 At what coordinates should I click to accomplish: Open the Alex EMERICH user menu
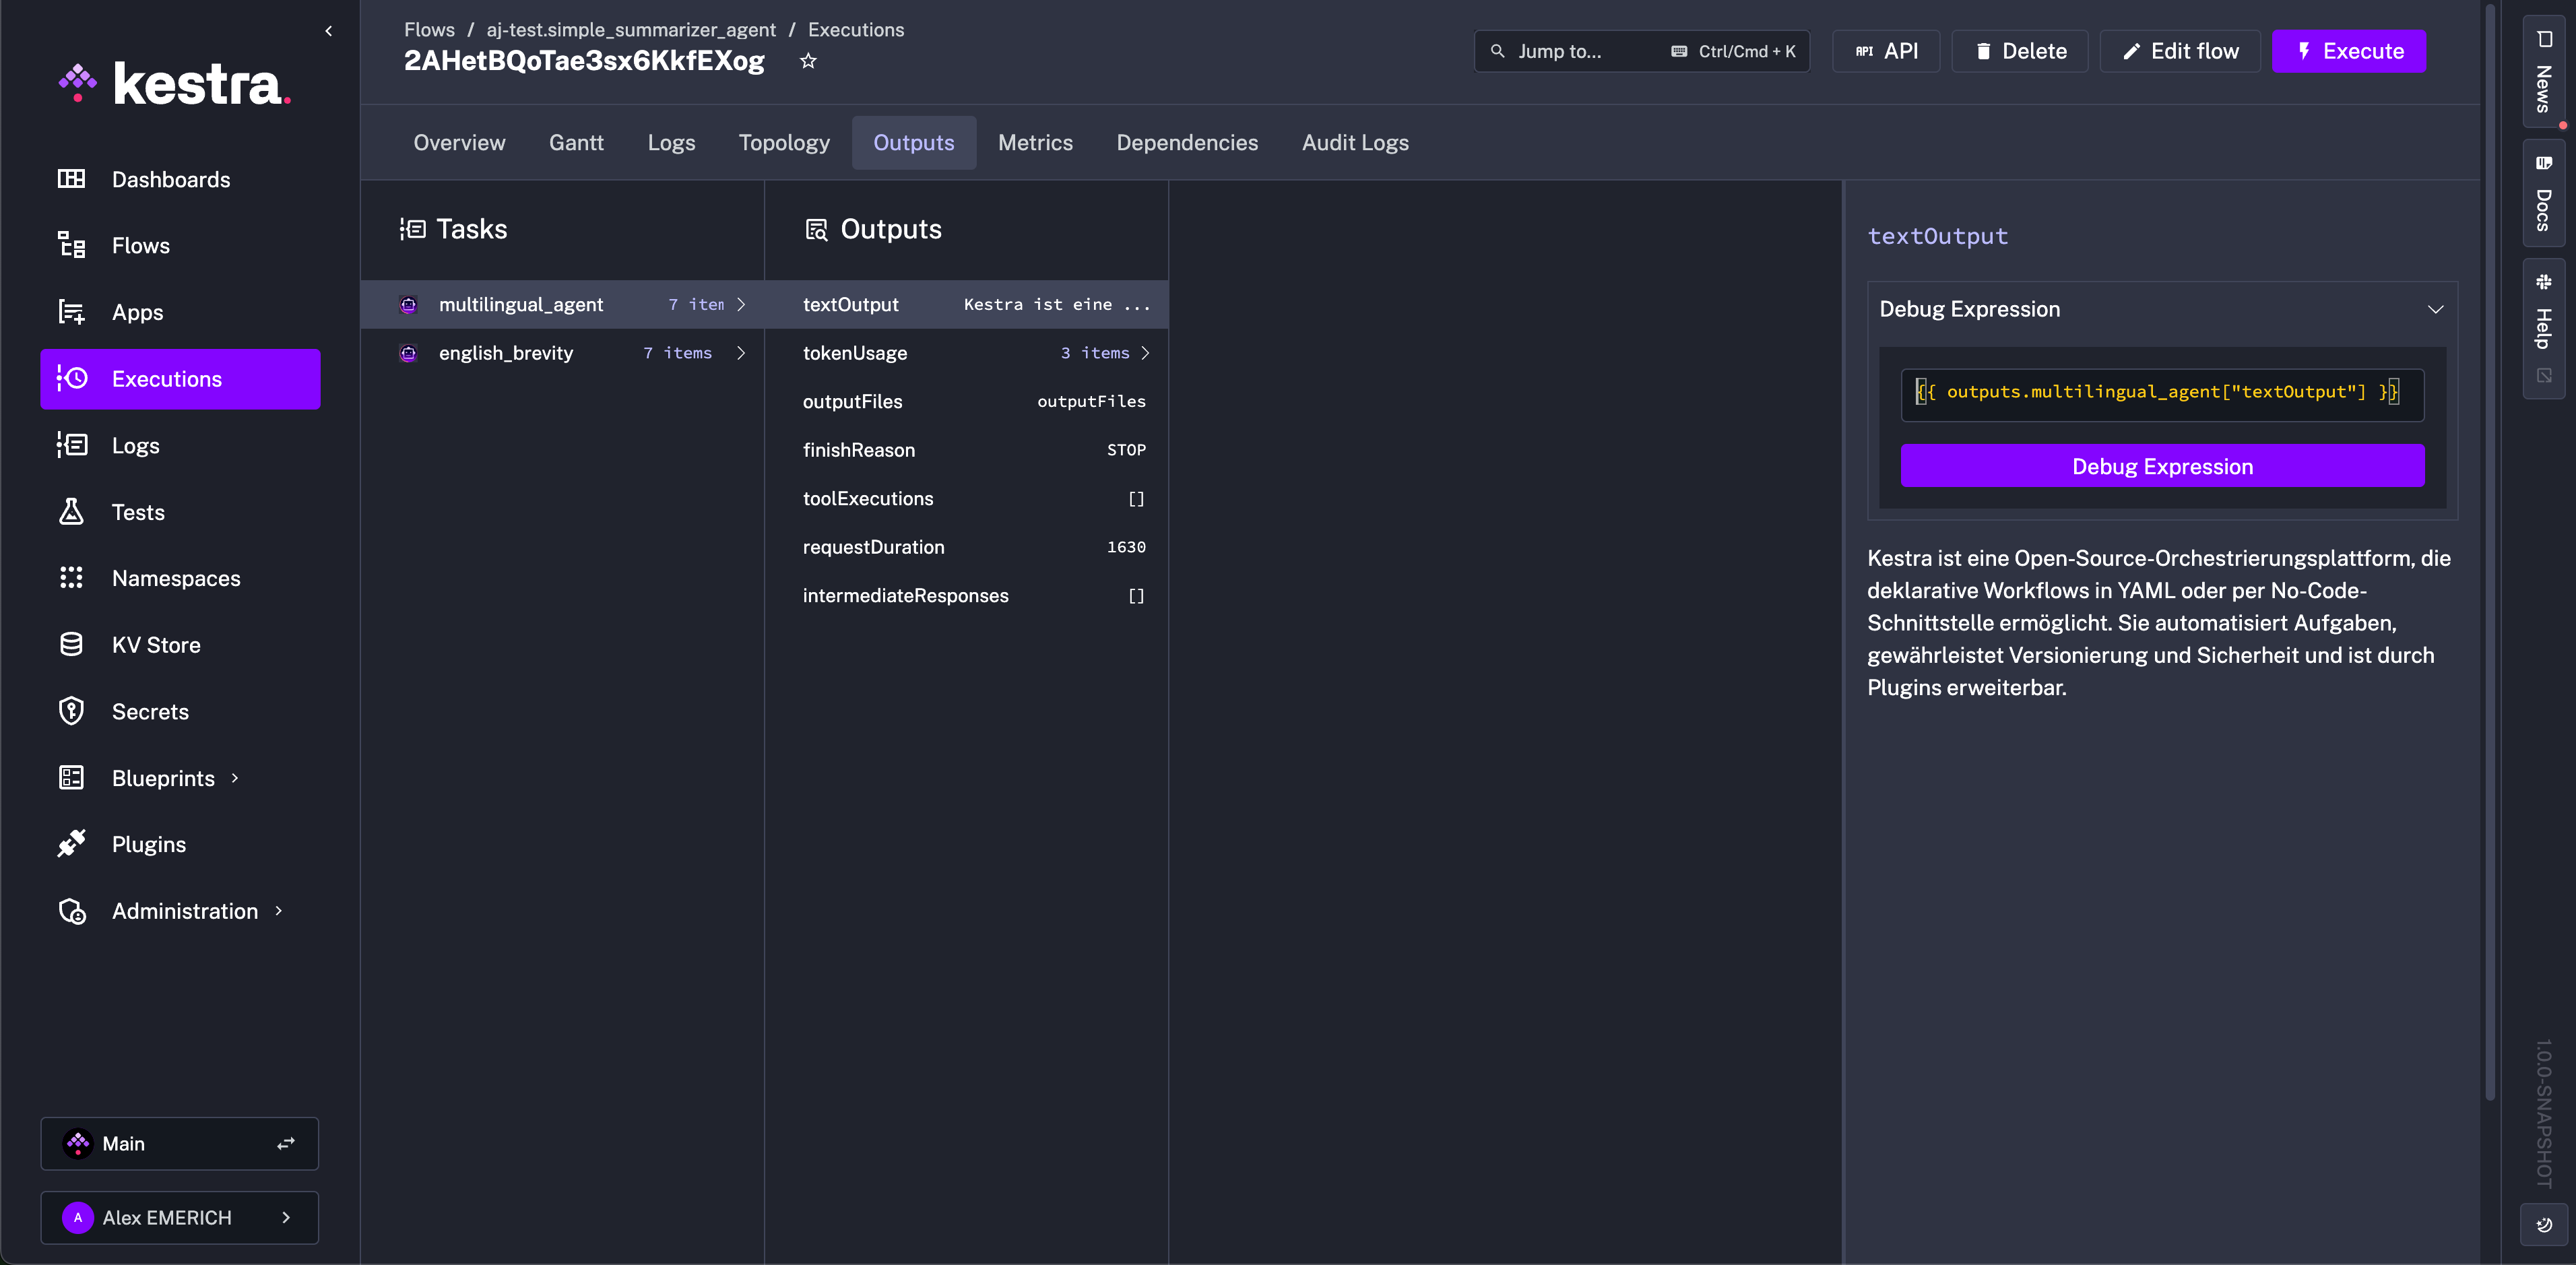[179, 1217]
